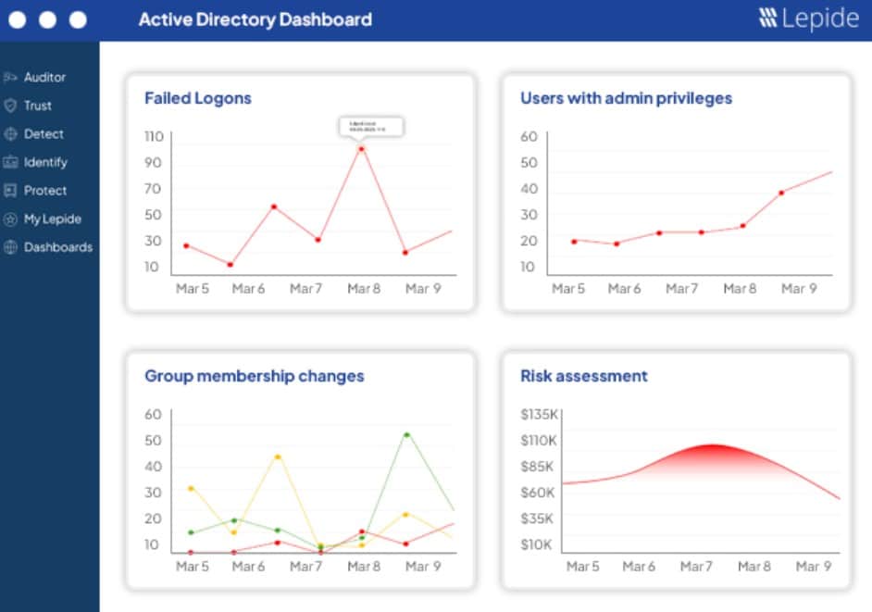Open Dashboards from the sidebar
This screenshot has width=872, height=612.
(57, 247)
